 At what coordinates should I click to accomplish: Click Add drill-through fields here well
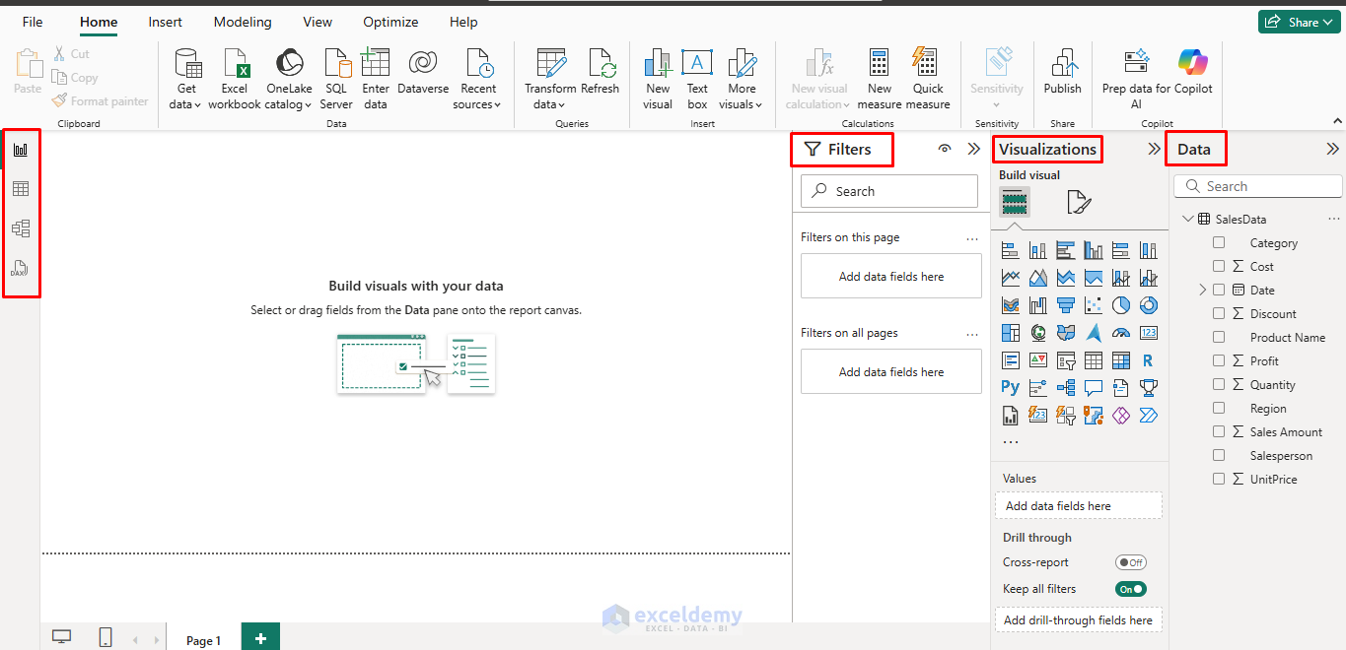(1078, 620)
